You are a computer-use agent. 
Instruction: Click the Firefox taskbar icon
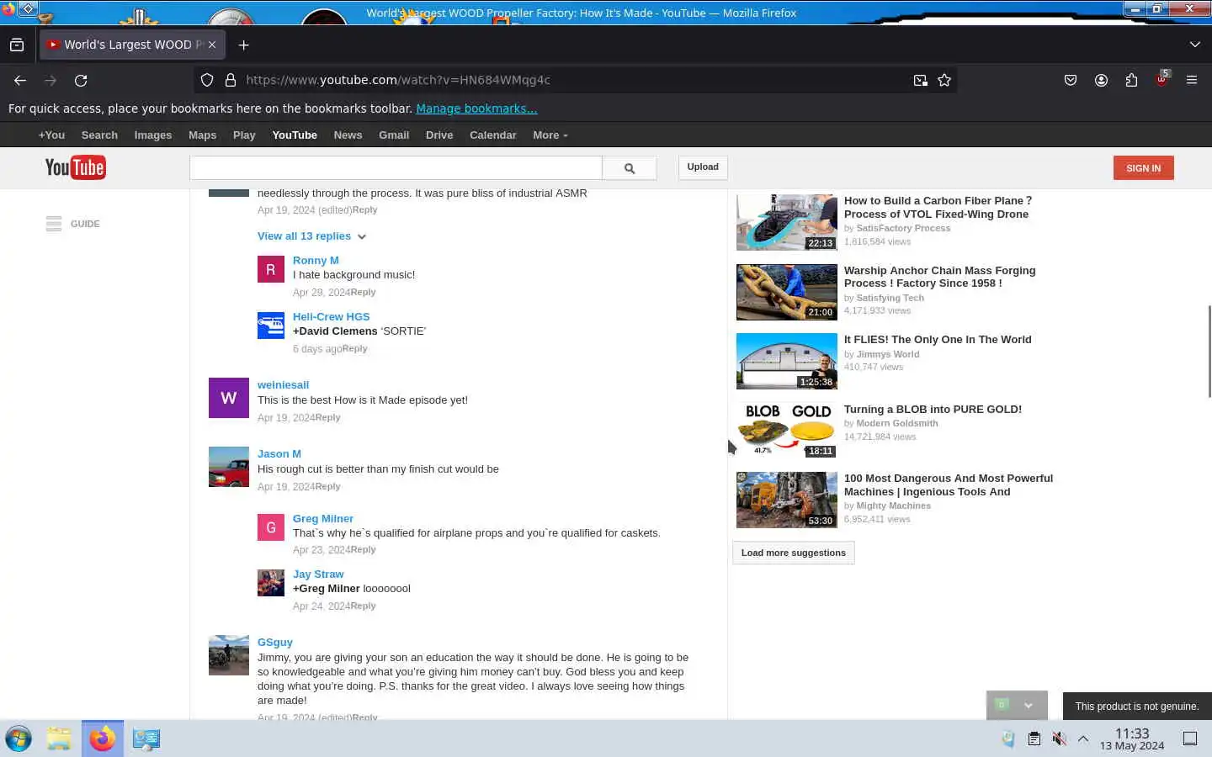(x=103, y=738)
